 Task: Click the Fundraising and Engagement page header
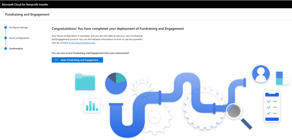(27, 14)
